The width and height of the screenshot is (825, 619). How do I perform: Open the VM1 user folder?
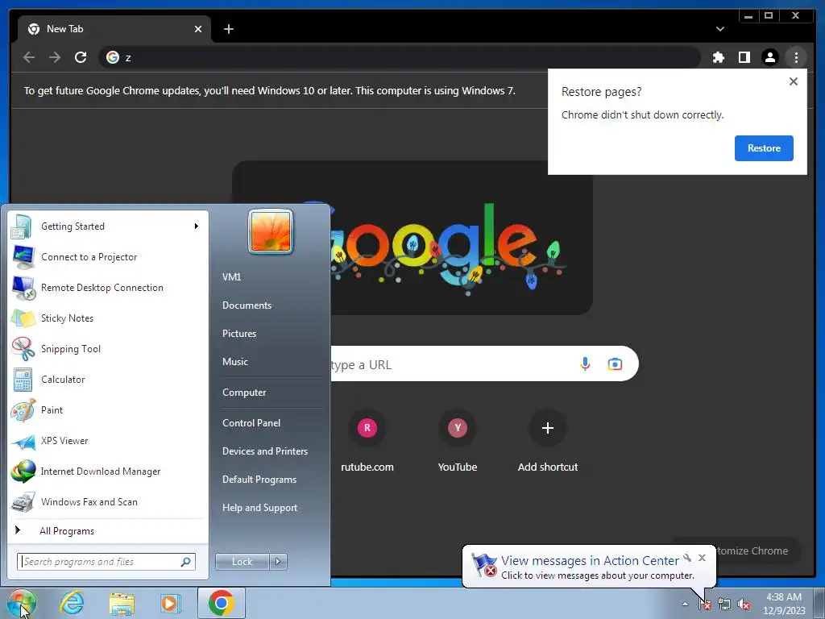(x=231, y=277)
